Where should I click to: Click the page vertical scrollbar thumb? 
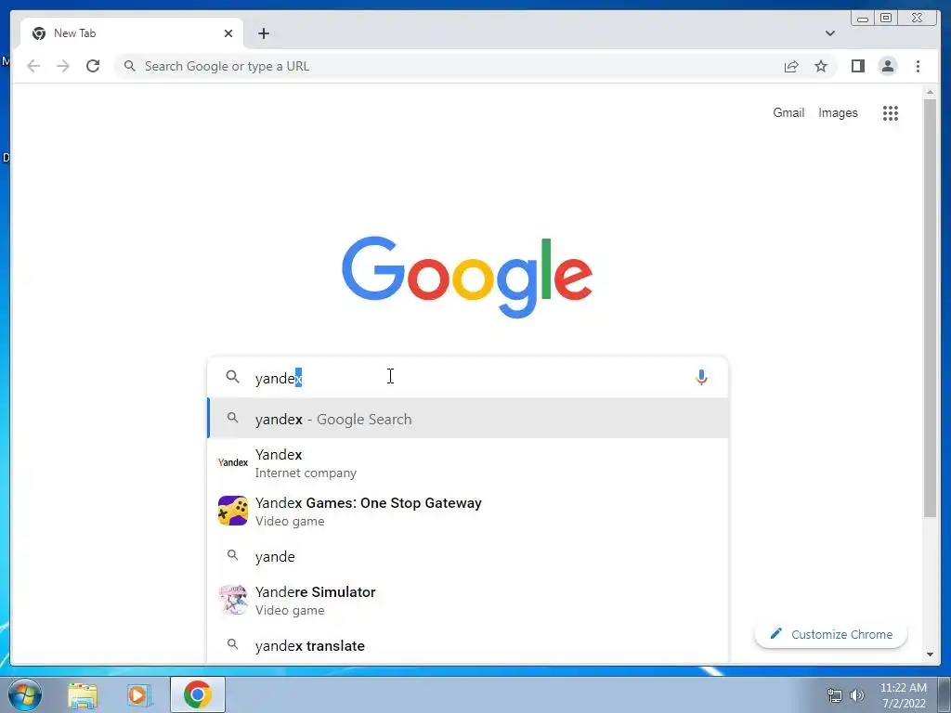point(930,309)
